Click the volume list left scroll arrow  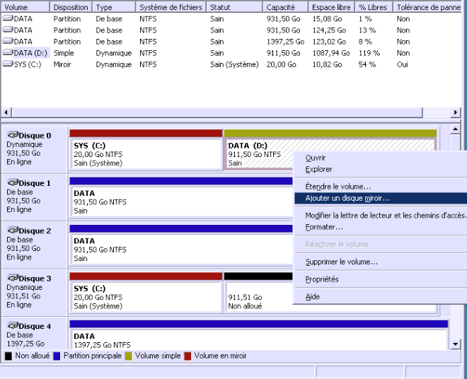click(x=6, y=112)
